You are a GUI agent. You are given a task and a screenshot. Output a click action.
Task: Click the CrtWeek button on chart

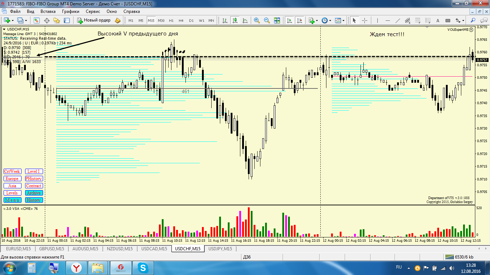click(12, 172)
